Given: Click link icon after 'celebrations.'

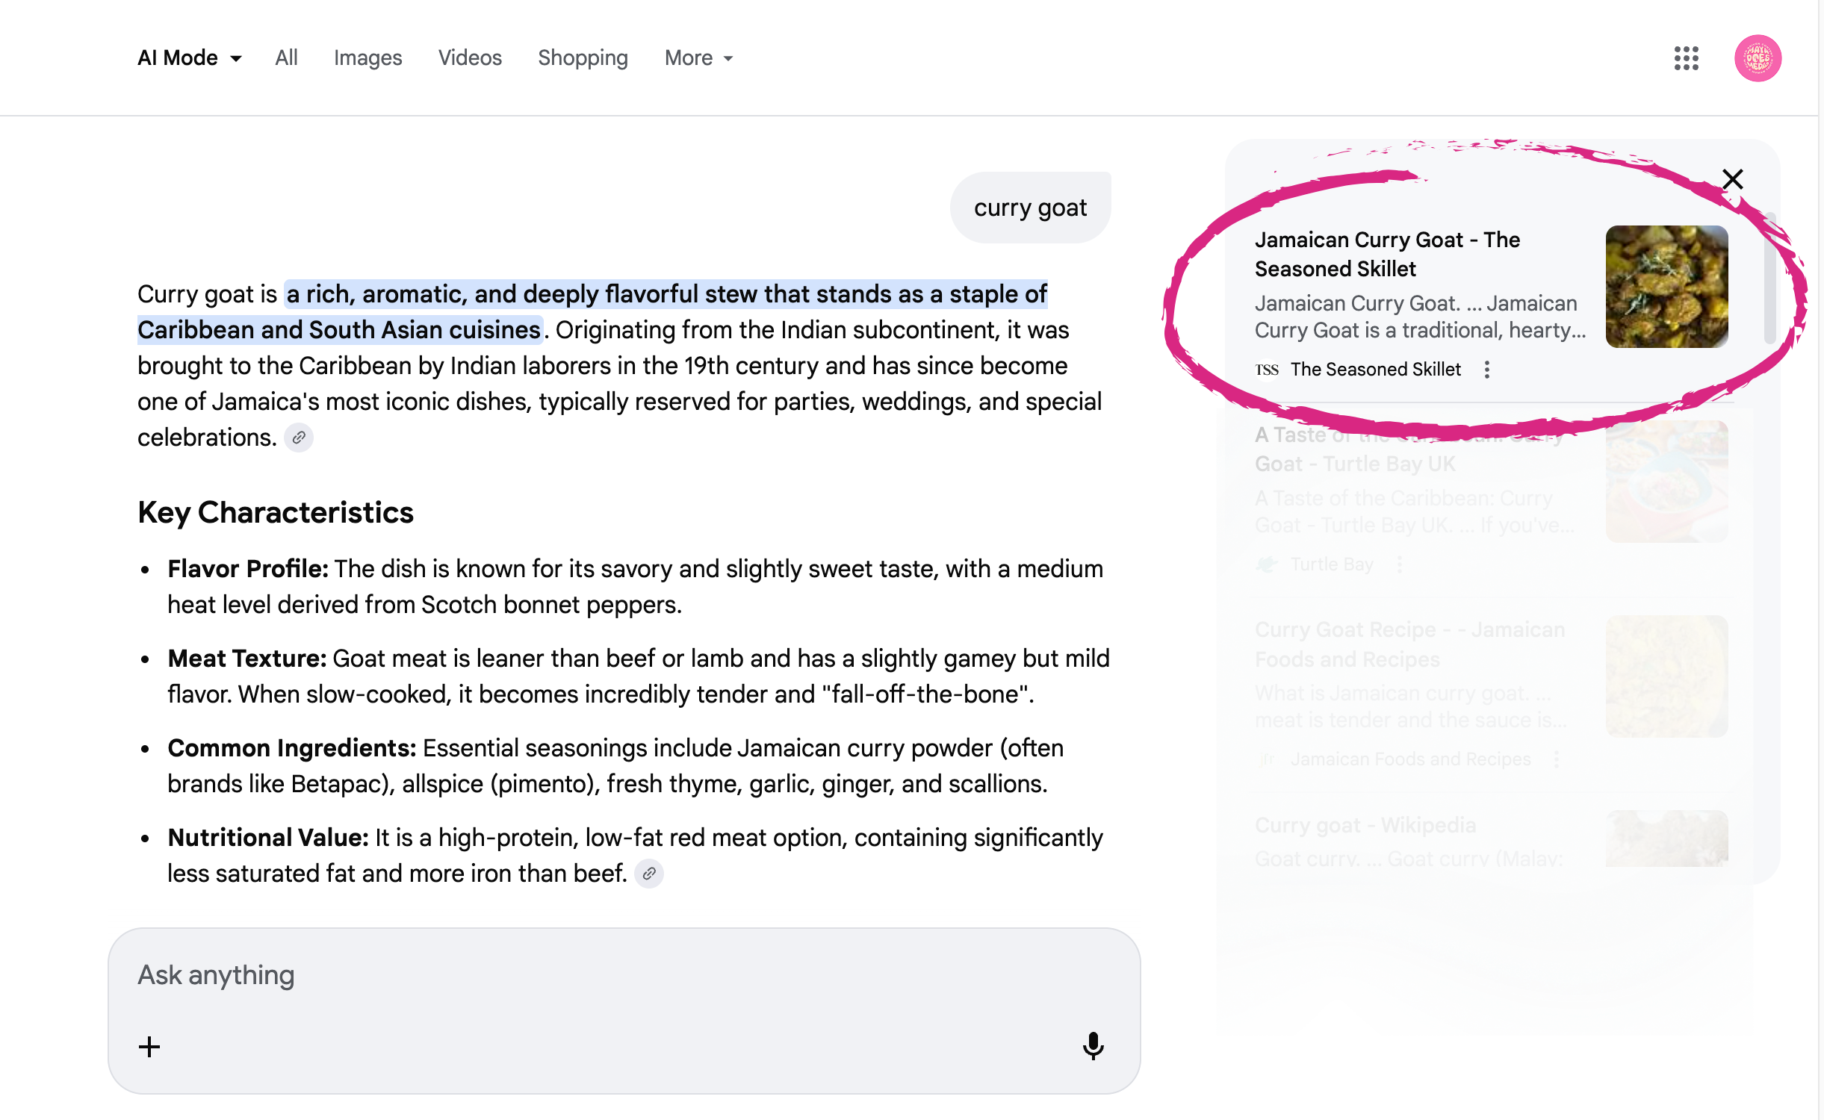Looking at the screenshot, I should (299, 438).
